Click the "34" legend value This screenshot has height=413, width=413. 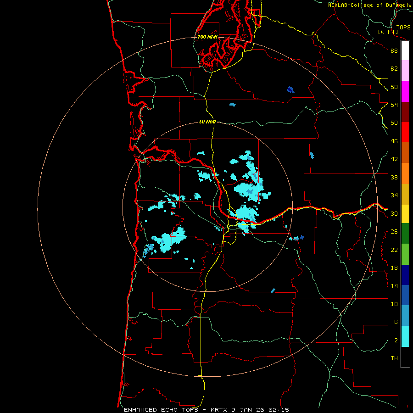394,195
